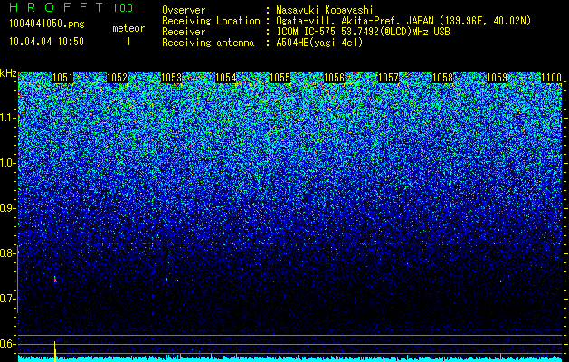Click the 1100 time marker
Viewport: 569px width, 362px height.
click(x=551, y=78)
